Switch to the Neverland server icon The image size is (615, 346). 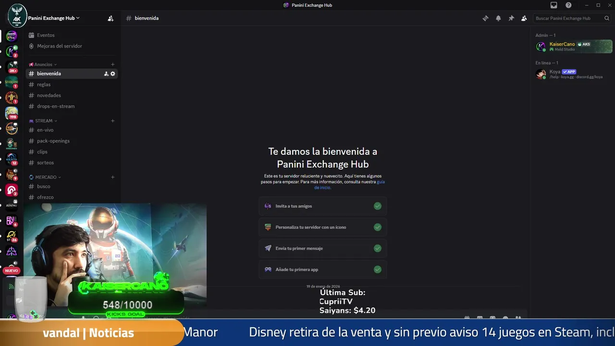coord(12,83)
